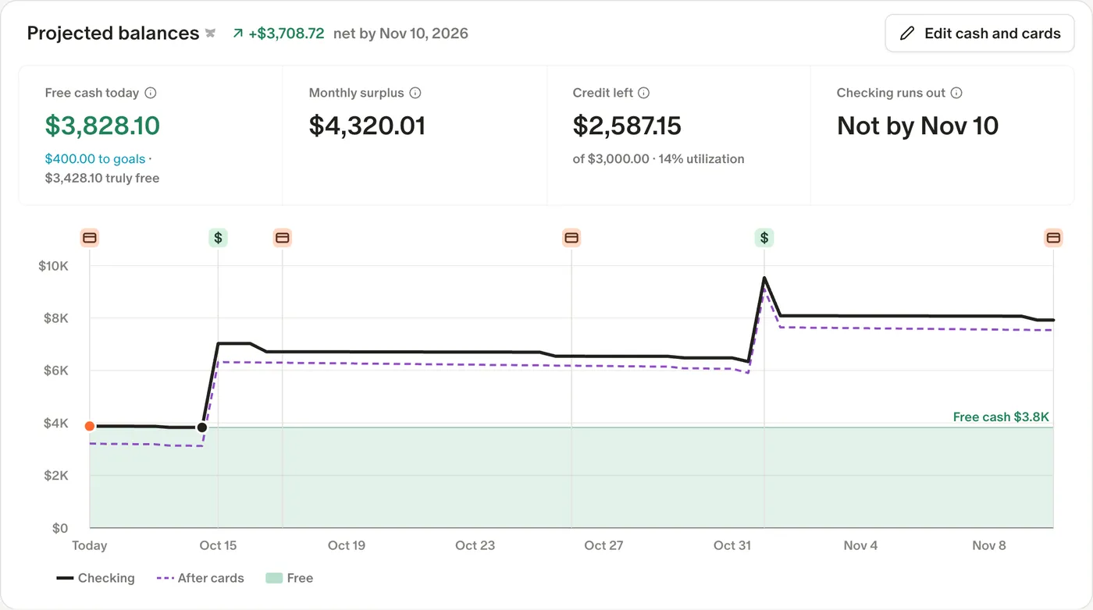Click the pencil icon in Edit cash and cards
The height and width of the screenshot is (610, 1093).
tap(907, 34)
